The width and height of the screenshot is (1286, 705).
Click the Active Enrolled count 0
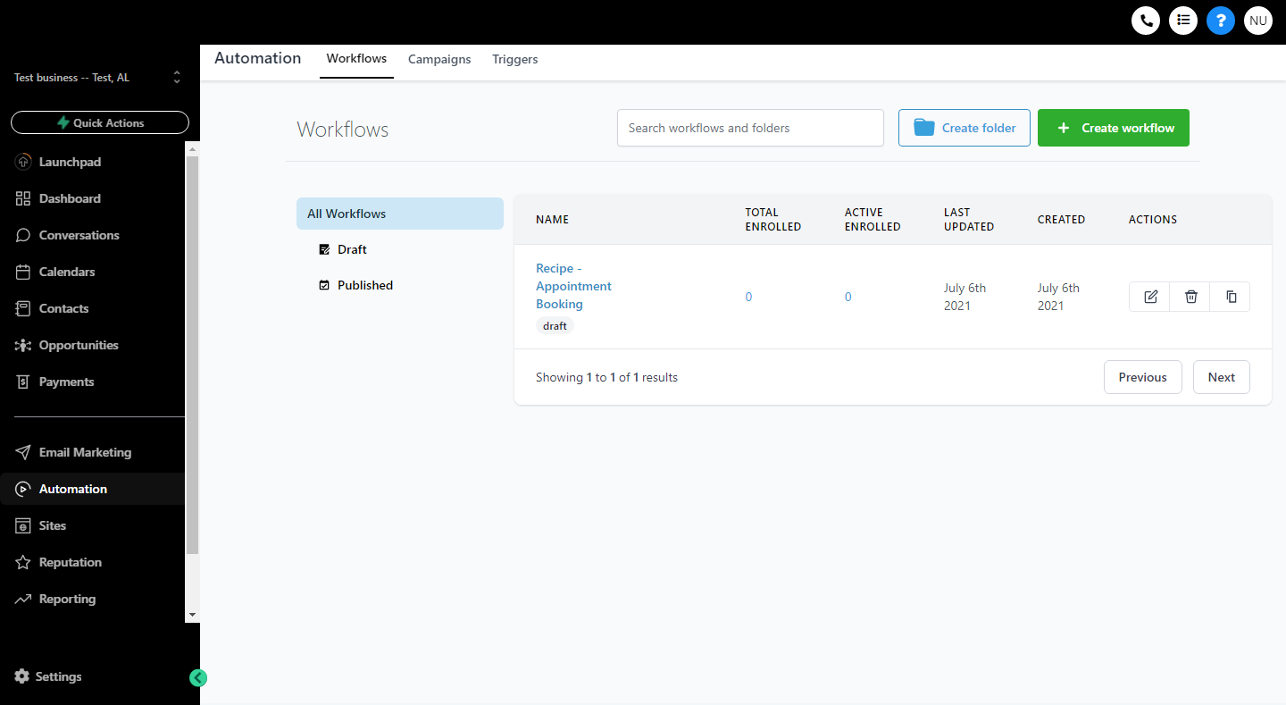pyautogui.click(x=848, y=297)
